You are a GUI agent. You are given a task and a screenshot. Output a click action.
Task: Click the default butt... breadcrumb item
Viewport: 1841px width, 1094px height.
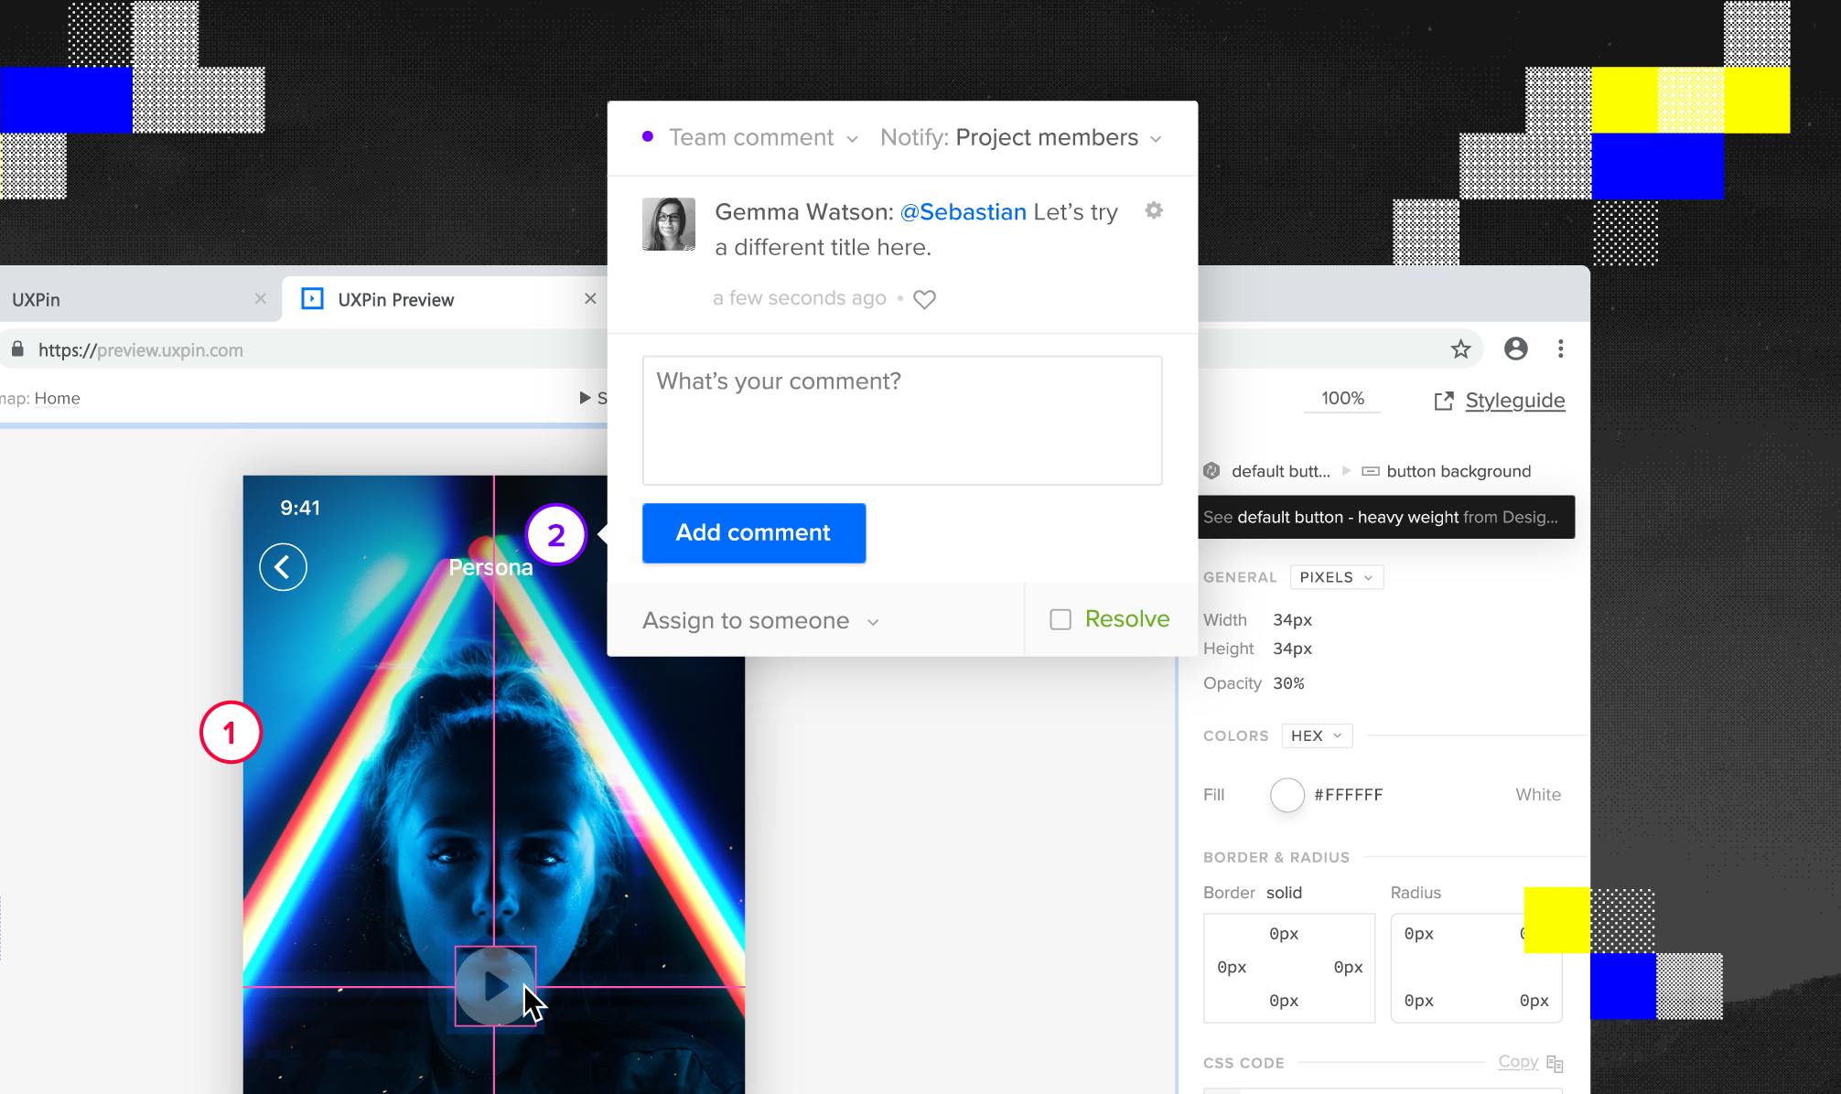(x=1280, y=471)
